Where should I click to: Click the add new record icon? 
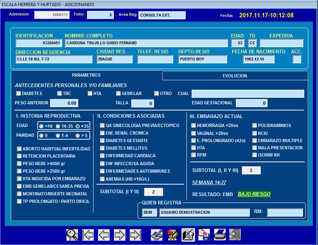[x=188, y=235]
